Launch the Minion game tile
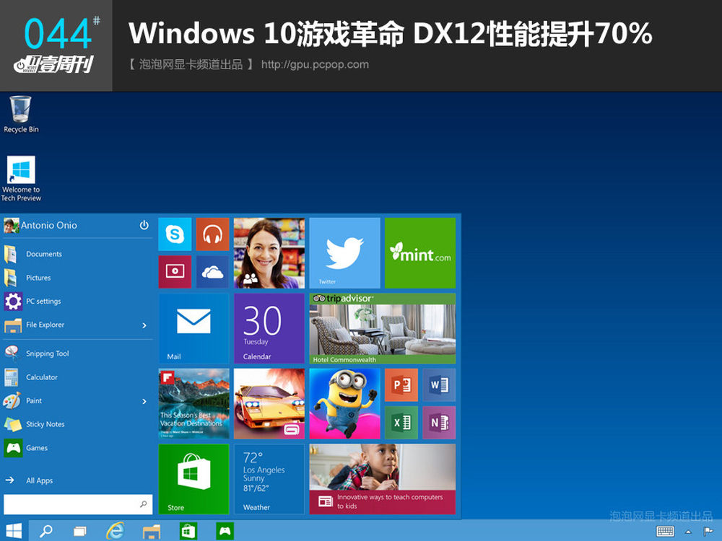The image size is (722, 541). pyautogui.click(x=345, y=404)
